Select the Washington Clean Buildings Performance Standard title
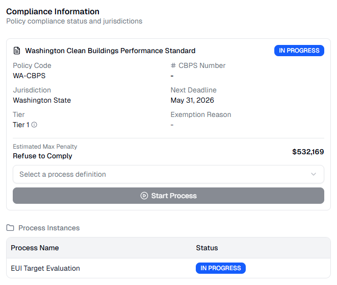 point(110,51)
